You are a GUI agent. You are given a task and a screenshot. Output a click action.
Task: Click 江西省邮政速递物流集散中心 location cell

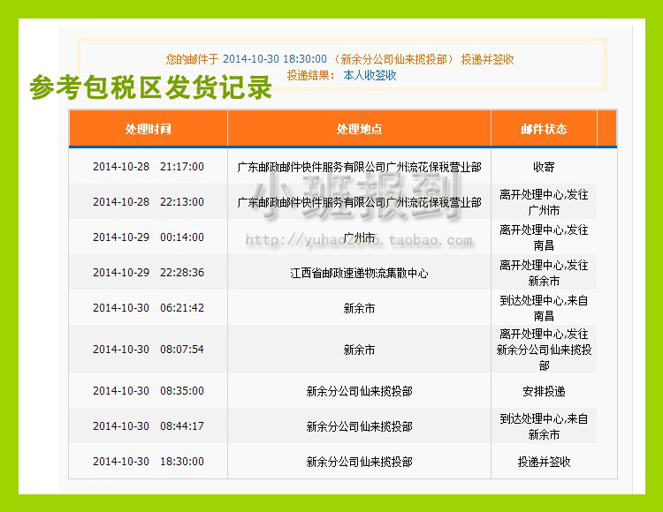pos(359,273)
